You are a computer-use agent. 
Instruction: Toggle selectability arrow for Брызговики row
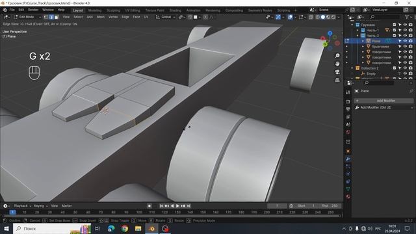click(x=400, y=46)
